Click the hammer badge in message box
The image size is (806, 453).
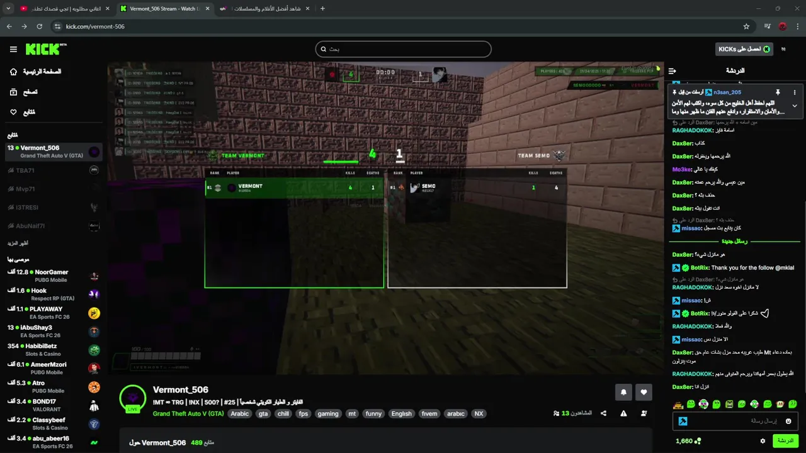(683, 421)
